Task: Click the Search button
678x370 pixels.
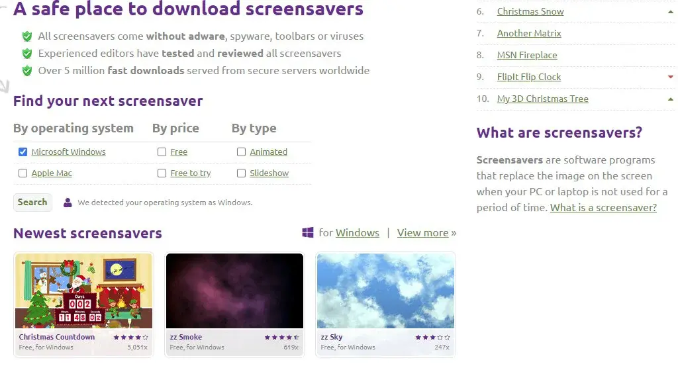Action: (32, 203)
